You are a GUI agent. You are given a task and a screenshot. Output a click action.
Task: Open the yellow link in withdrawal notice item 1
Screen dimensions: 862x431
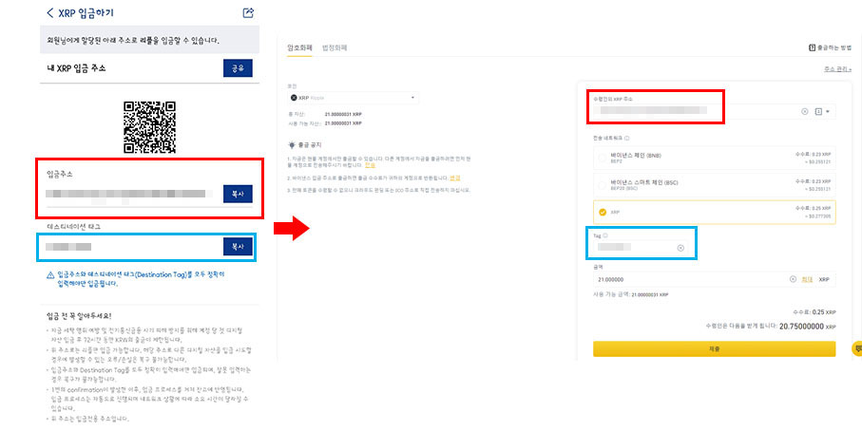[370, 165]
